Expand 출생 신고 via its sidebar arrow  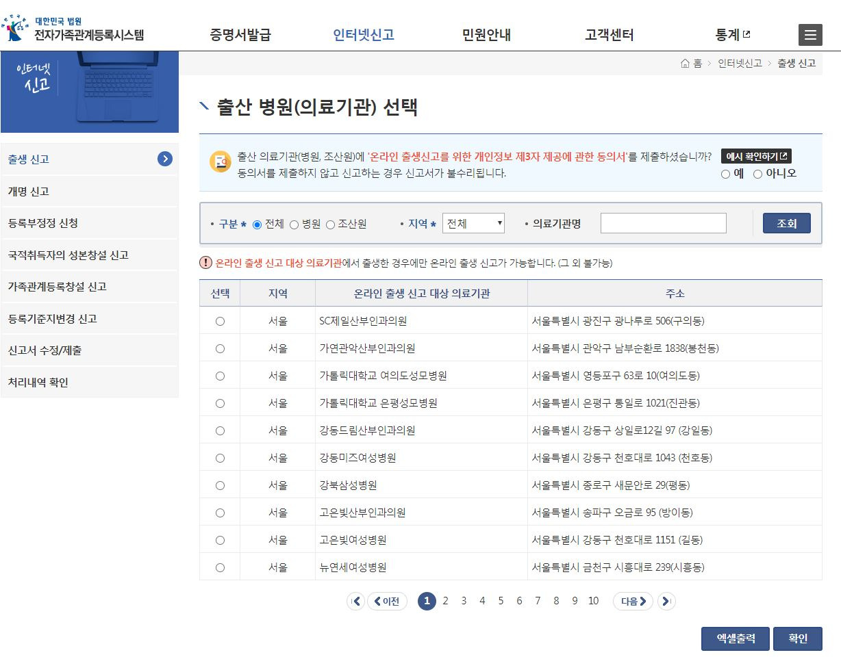click(164, 159)
